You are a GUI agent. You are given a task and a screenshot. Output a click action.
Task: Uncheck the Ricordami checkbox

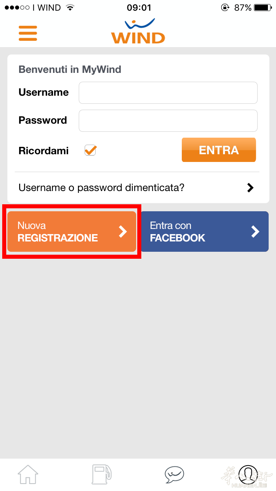coord(90,150)
